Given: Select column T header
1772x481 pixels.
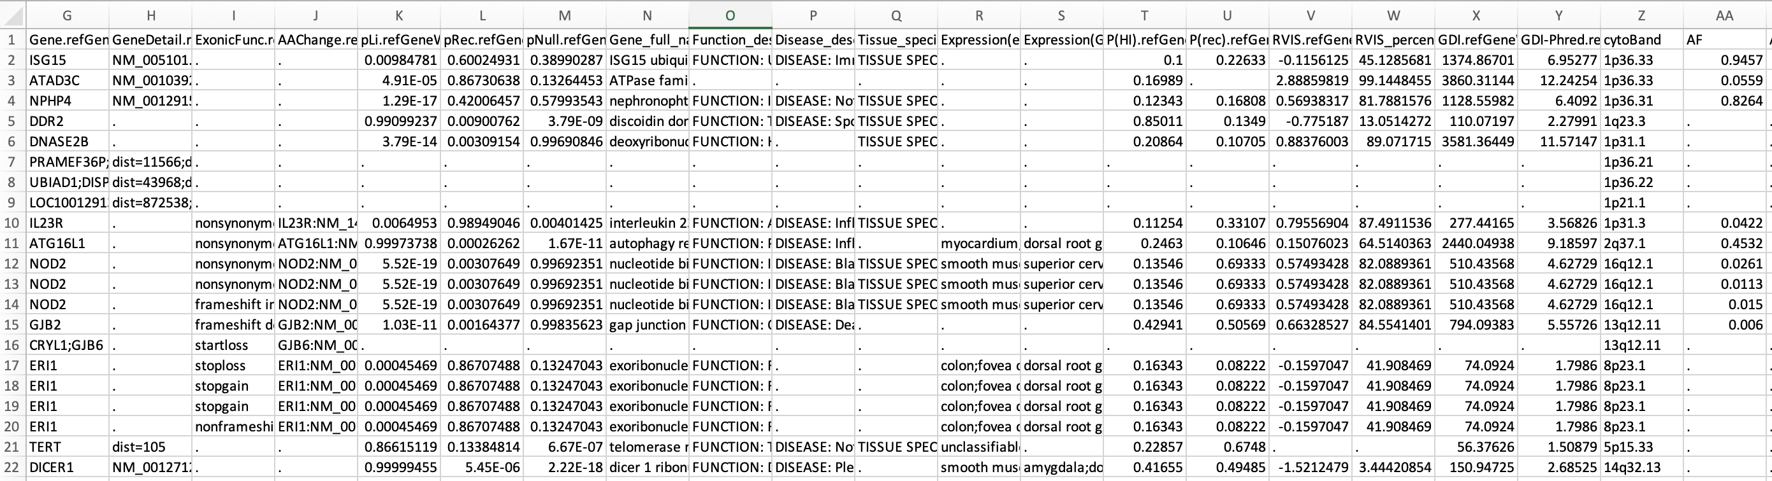Looking at the screenshot, I should pyautogui.click(x=1144, y=15).
